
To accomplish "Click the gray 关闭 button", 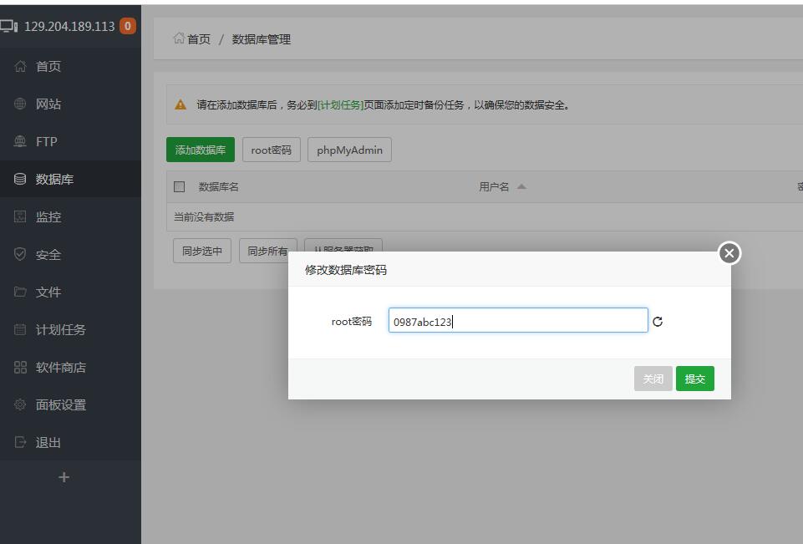I will pos(653,379).
